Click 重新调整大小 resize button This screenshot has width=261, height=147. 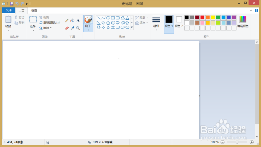pos(50,23)
